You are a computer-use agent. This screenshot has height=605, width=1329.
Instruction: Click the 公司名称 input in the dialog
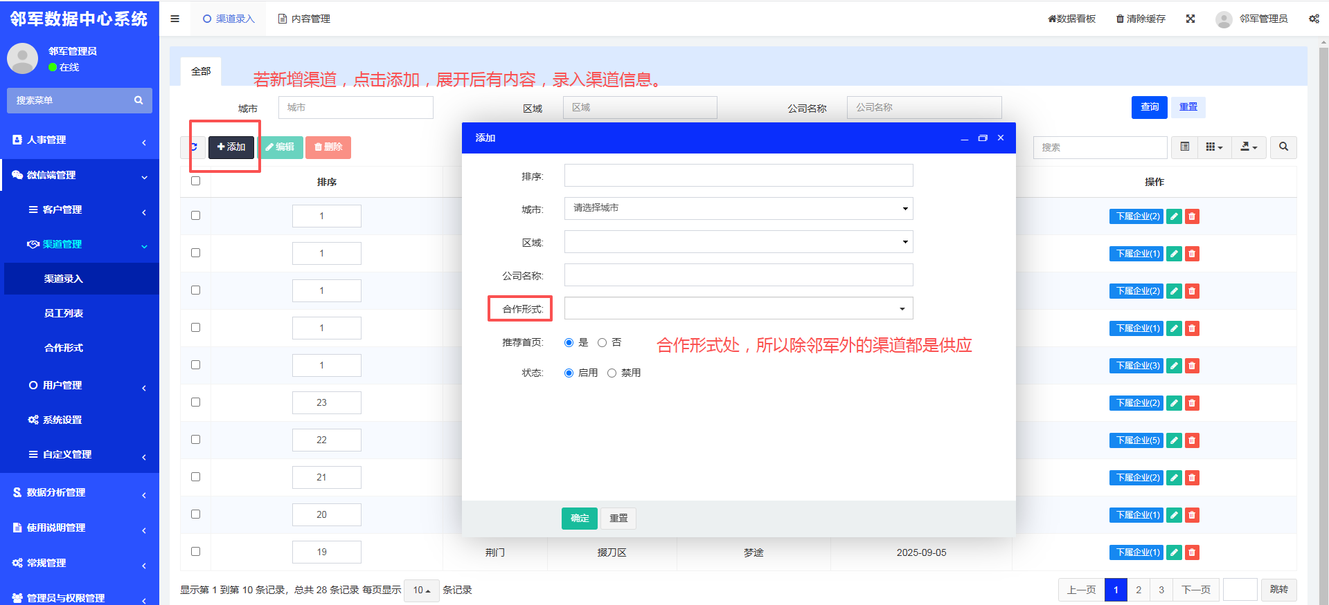738,275
